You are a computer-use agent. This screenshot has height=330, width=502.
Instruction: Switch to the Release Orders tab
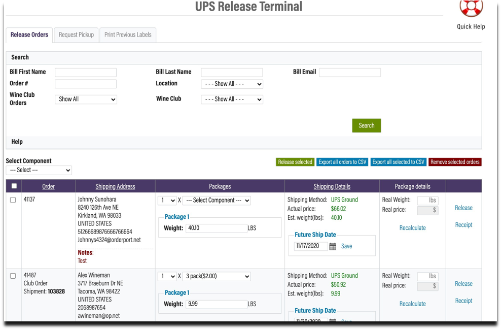tap(29, 35)
